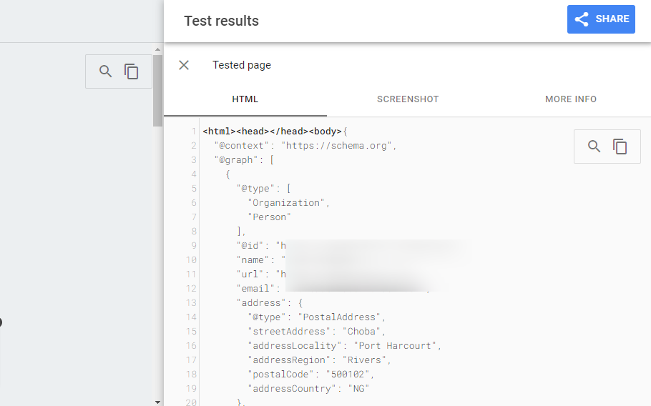The width and height of the screenshot is (651, 406).
Task: Click the left pane scroll up arrow
Action: click(x=157, y=49)
